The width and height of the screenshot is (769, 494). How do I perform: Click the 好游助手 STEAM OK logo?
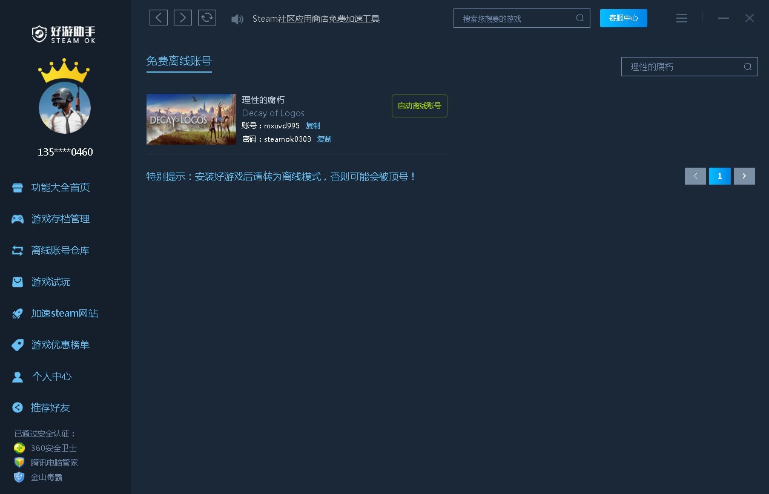coord(64,34)
